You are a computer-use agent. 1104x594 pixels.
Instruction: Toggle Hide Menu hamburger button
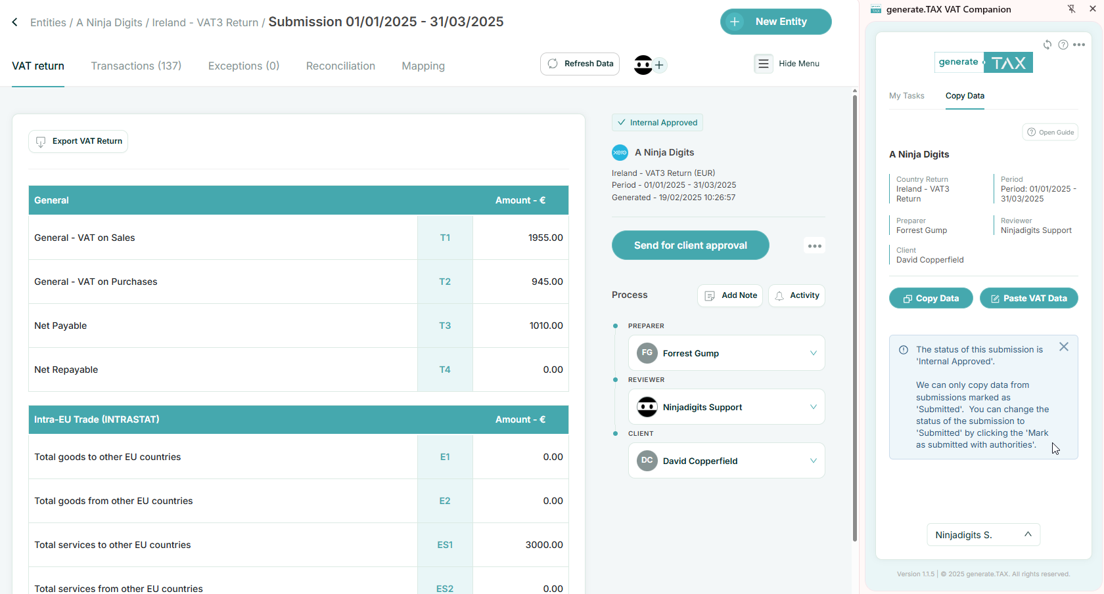763,64
